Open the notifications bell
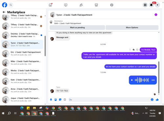This screenshot has width=164, height=121. (x=151, y=5)
